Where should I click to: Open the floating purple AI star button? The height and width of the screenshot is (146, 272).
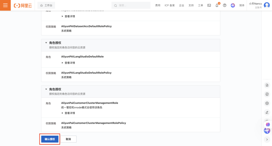267,130
